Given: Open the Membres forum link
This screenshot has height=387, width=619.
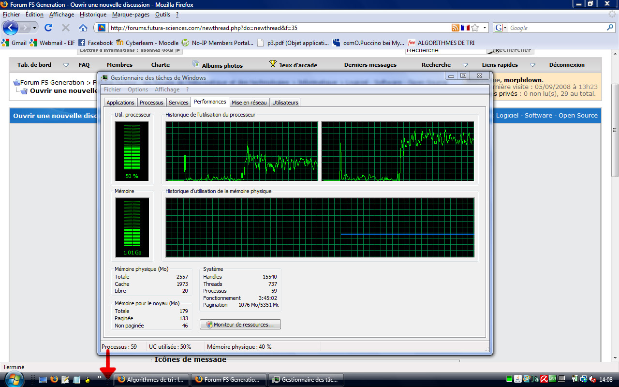Looking at the screenshot, I should 119,65.
